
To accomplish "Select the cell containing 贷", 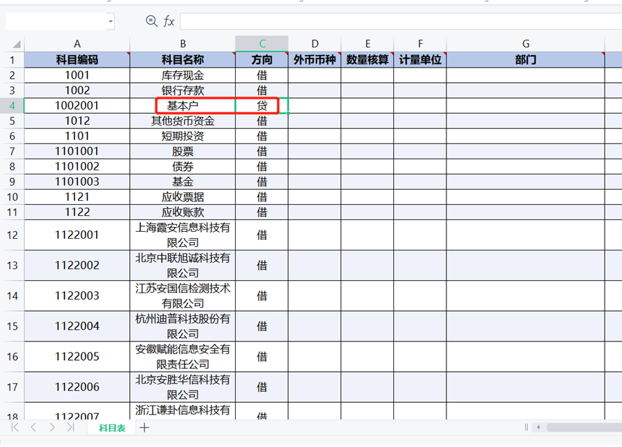I will [x=262, y=106].
